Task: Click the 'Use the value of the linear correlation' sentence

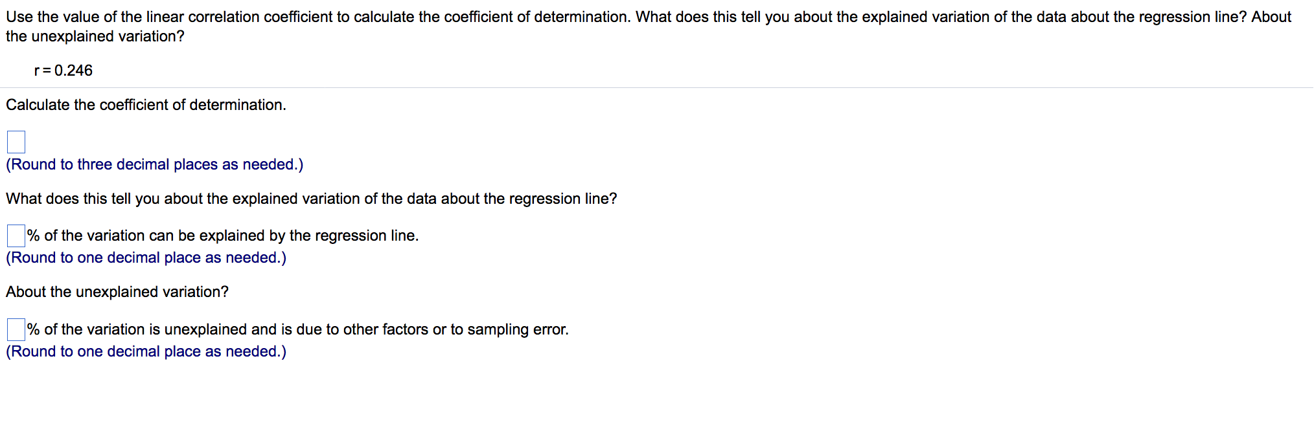Action: point(317,17)
